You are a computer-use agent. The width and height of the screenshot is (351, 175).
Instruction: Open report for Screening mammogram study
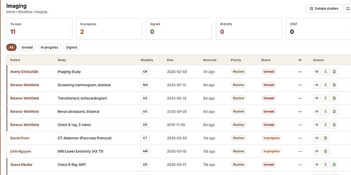[334, 85]
